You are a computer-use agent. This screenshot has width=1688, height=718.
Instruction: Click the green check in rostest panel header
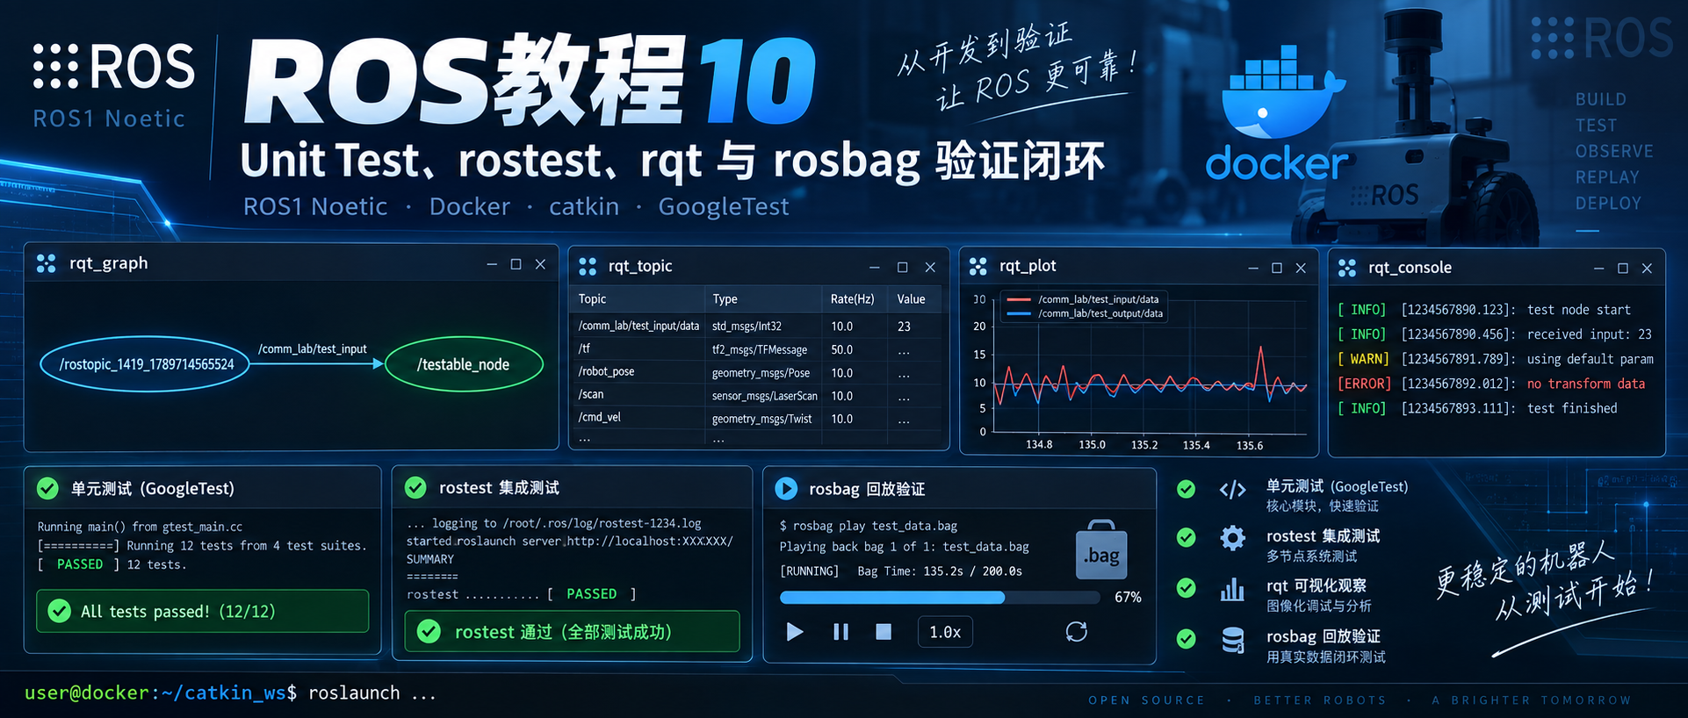[x=415, y=488]
